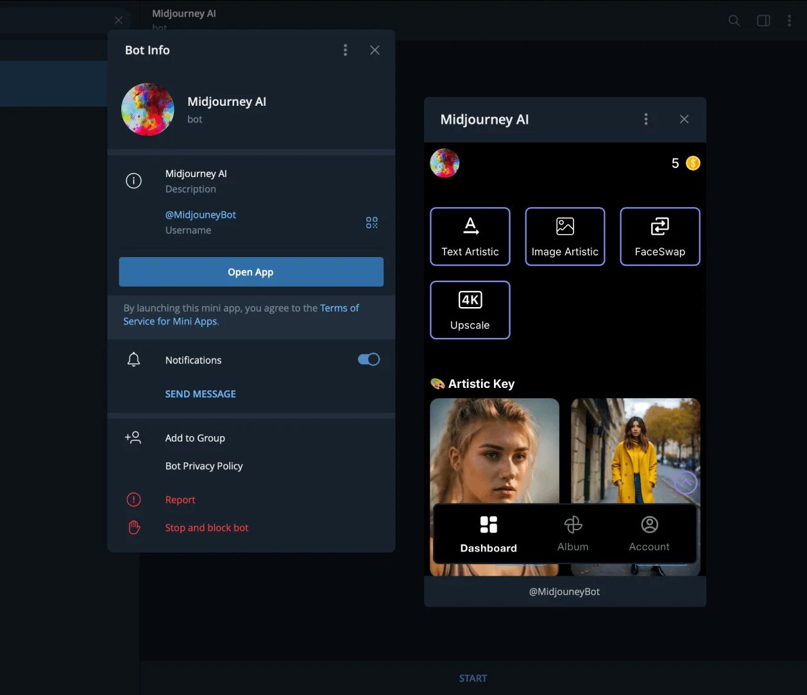Select the Dashboard tab

(488, 533)
